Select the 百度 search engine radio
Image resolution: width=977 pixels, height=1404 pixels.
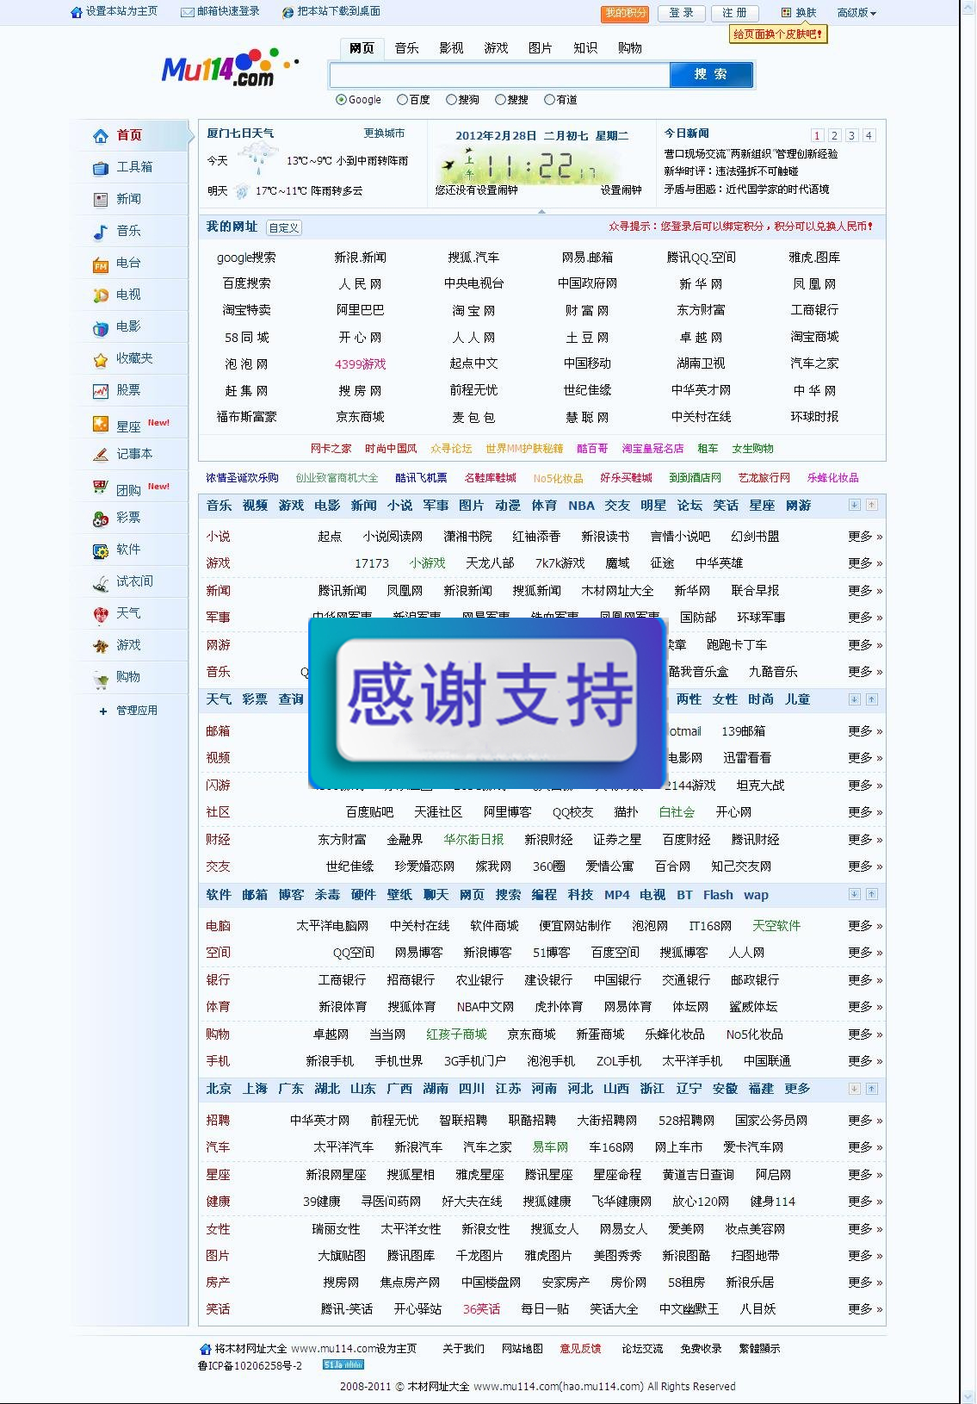[401, 100]
